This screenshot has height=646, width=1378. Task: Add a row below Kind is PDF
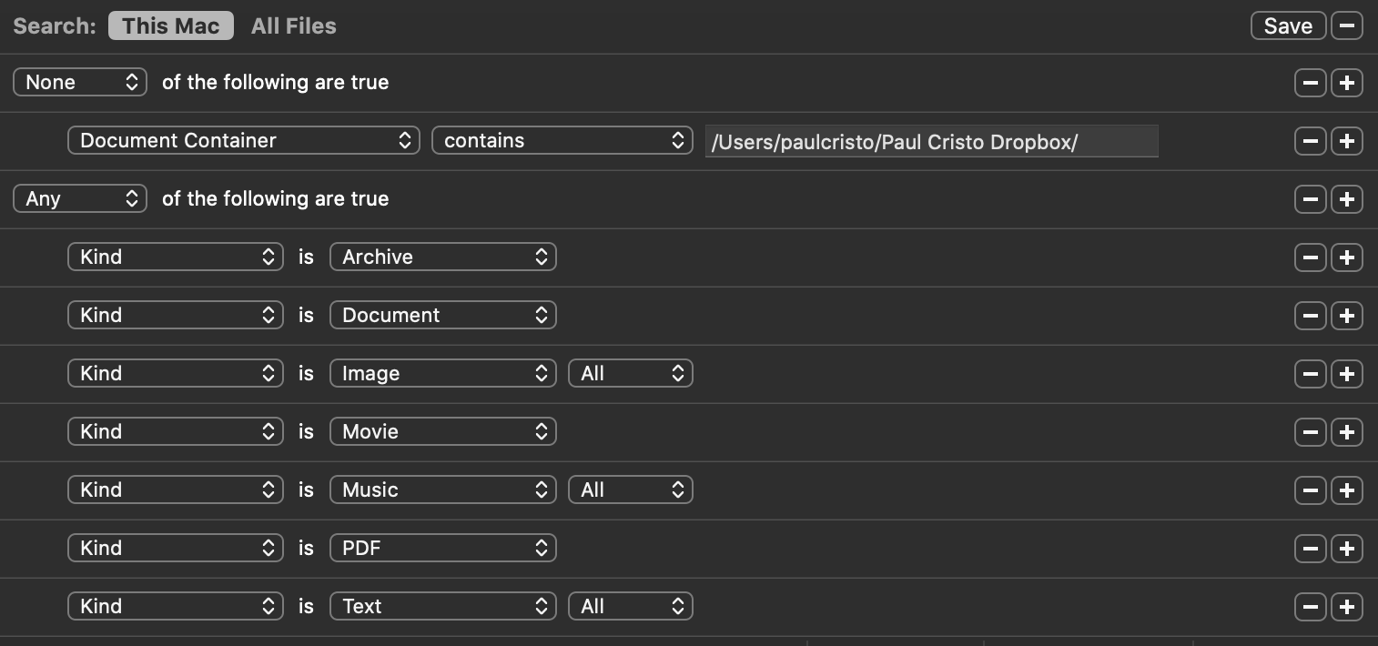click(1346, 549)
